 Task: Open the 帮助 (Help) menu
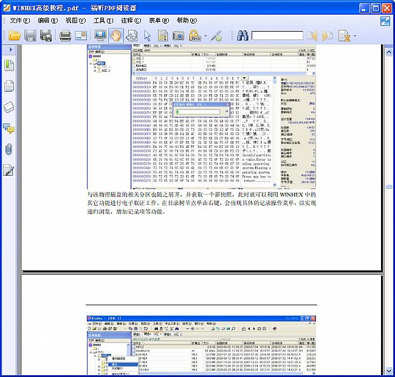coord(187,21)
